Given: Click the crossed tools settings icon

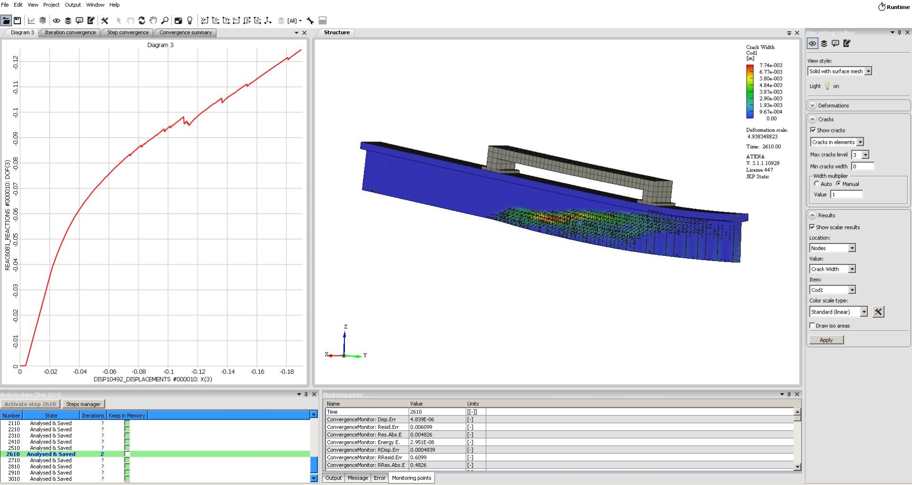Looking at the screenshot, I should coord(104,20).
